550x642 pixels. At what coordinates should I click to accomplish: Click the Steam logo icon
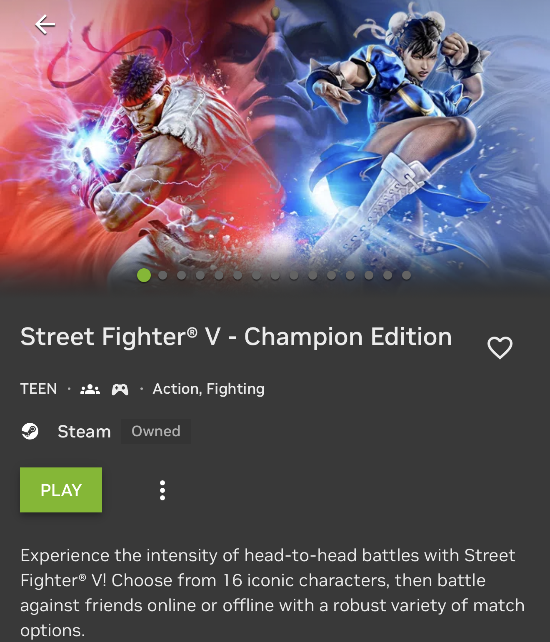click(30, 431)
